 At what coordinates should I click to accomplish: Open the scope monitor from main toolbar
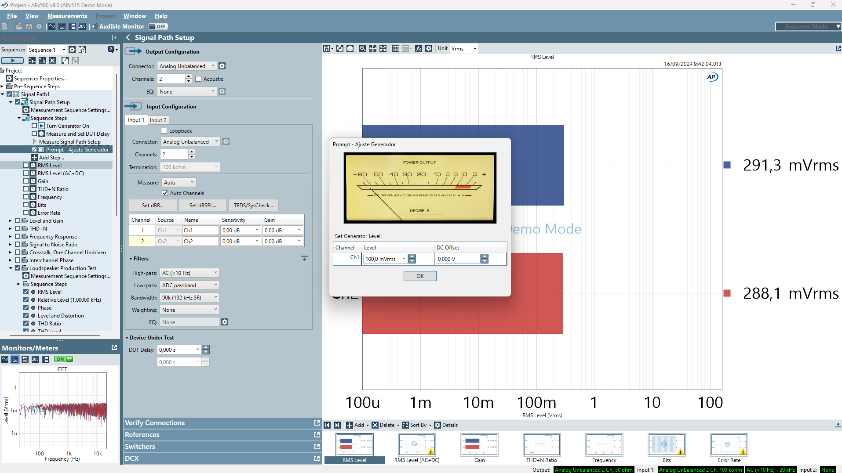point(52,26)
